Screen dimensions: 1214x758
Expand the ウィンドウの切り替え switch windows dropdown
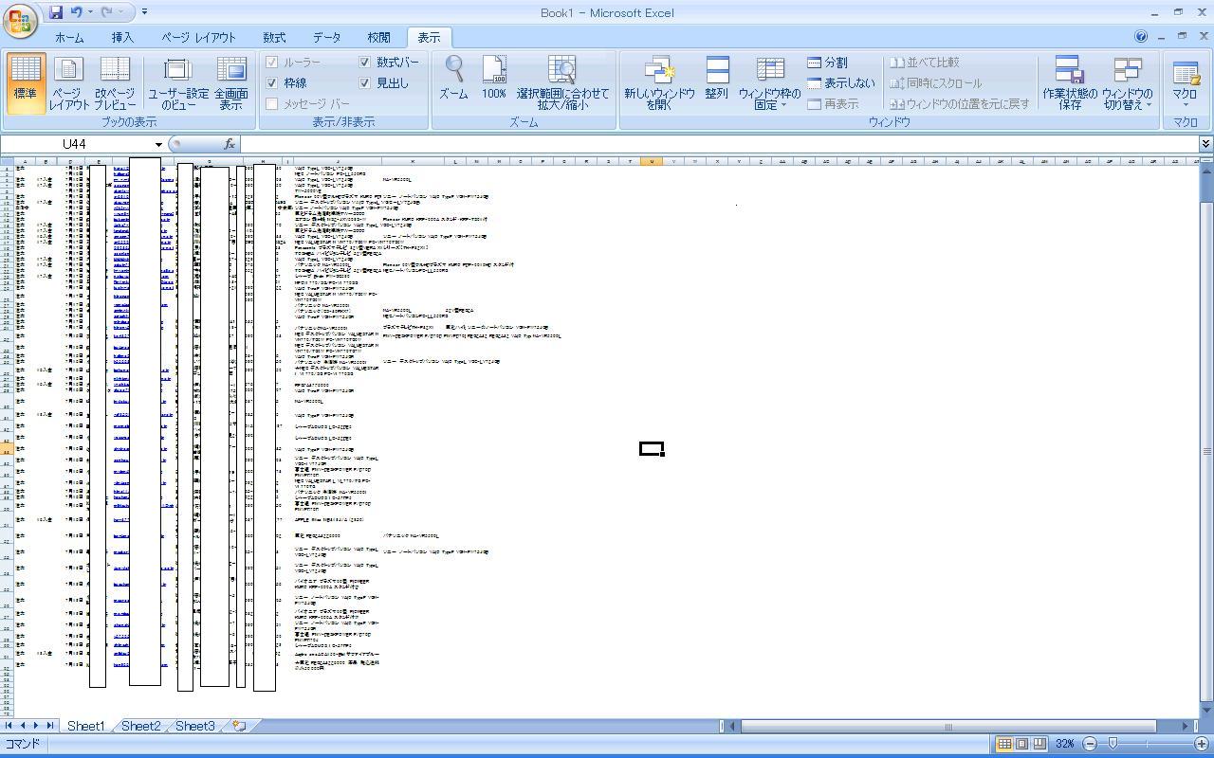tap(1127, 82)
